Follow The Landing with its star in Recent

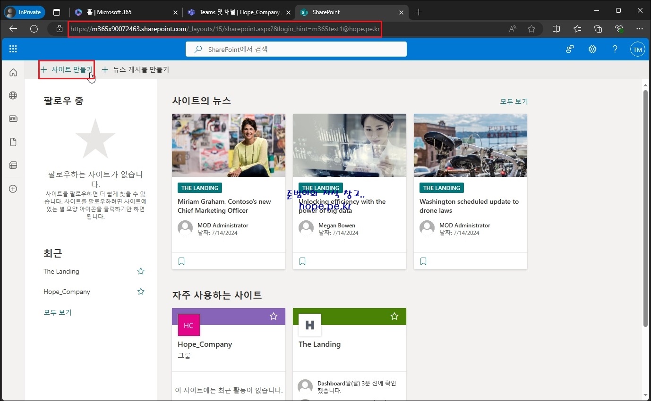point(141,271)
